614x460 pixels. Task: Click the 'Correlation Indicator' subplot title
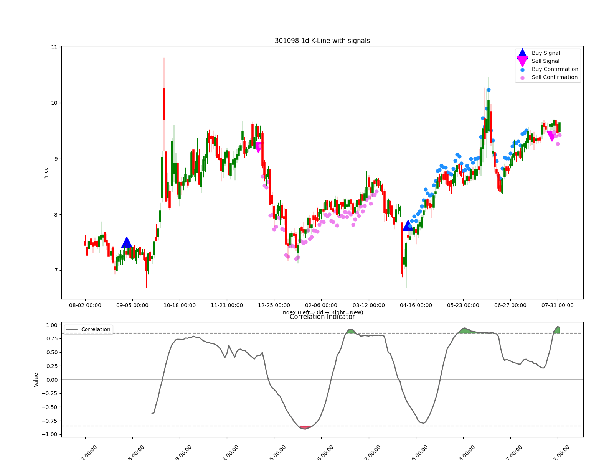322,317
